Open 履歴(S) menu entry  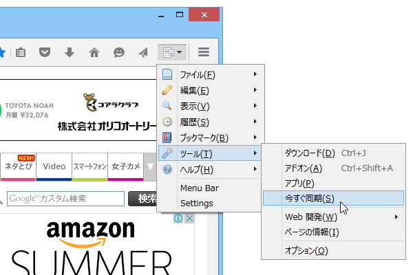pyautogui.click(x=211, y=122)
